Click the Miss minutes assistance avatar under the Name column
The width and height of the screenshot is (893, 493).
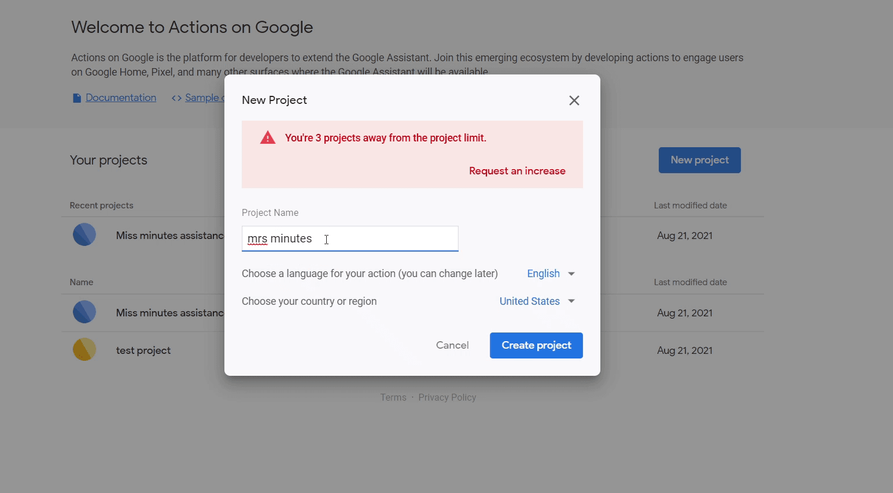click(84, 312)
